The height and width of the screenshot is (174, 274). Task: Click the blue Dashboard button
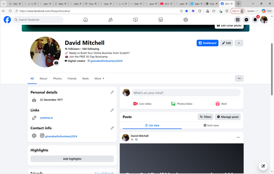(207, 43)
